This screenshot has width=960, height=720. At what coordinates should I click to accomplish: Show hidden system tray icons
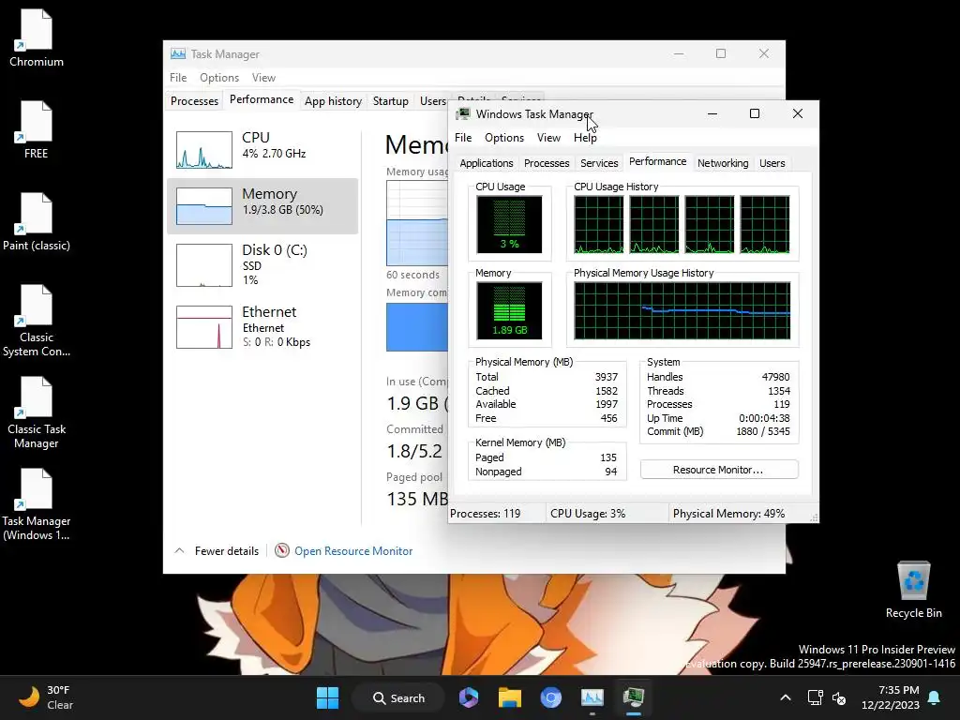pos(786,697)
